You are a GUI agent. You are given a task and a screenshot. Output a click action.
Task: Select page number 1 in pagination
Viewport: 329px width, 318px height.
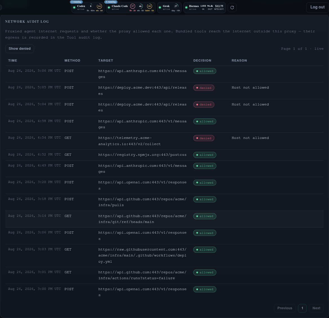pos(302,308)
